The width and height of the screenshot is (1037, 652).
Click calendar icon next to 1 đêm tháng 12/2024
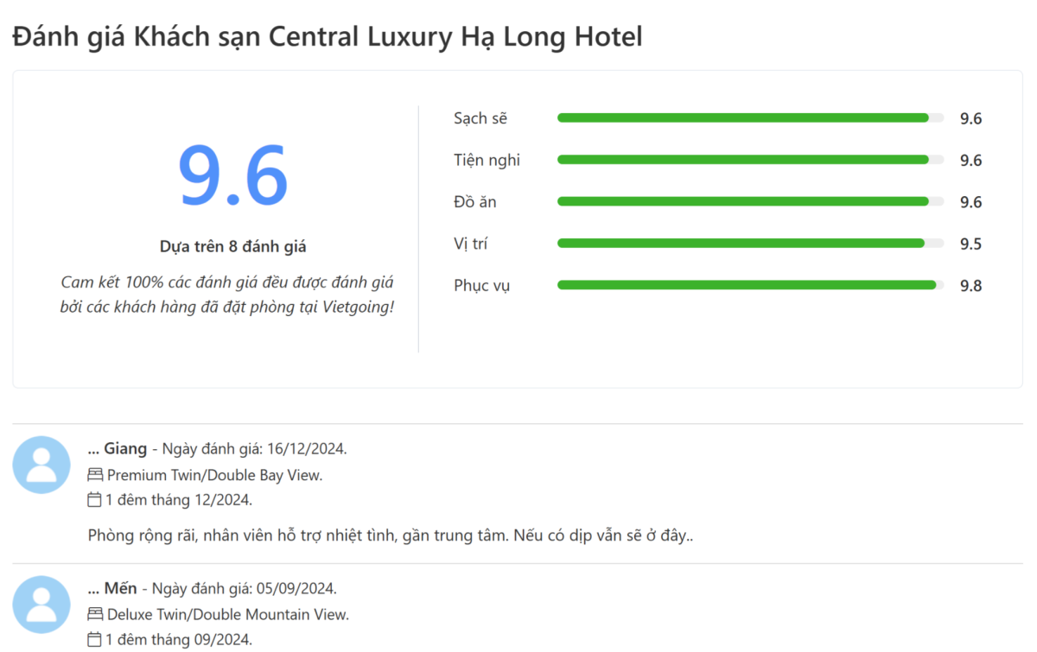tap(95, 499)
